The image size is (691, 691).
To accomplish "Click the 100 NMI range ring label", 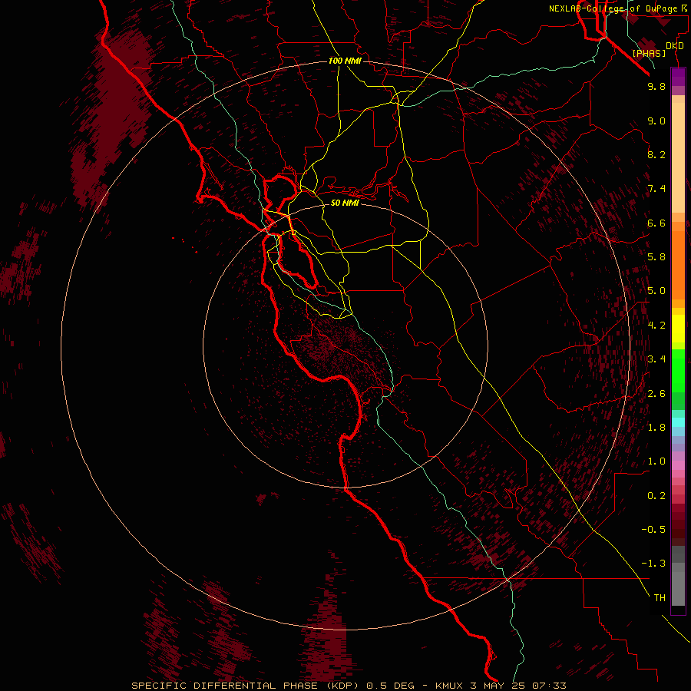I will (345, 61).
